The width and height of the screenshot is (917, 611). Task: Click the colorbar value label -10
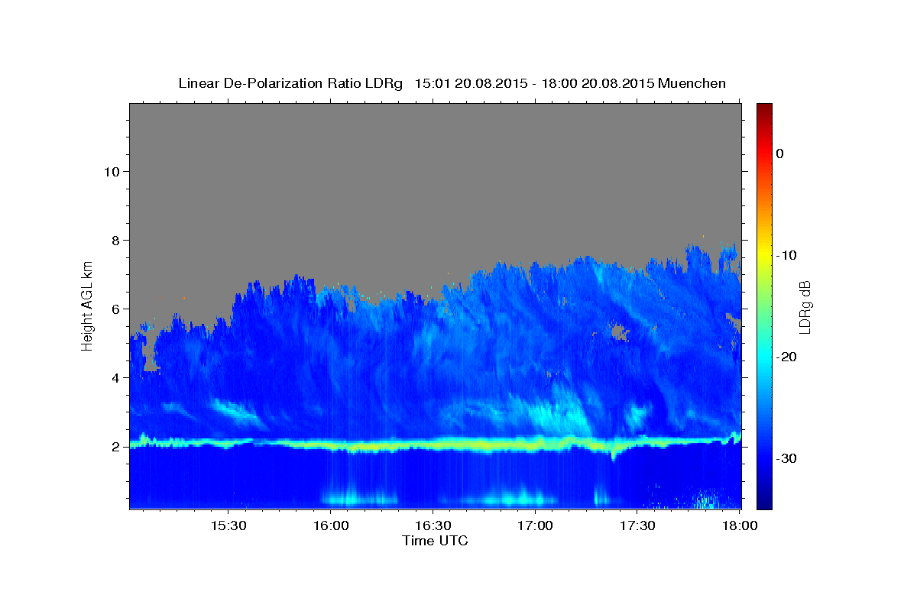point(786,255)
